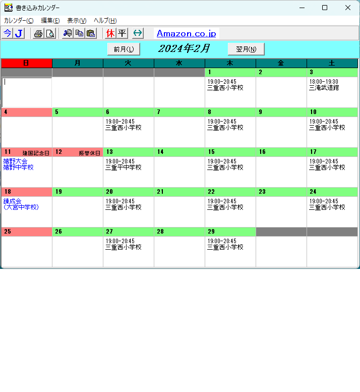Click the text field in first Sunday cell
The image size is (360, 392).
(x=27, y=91)
